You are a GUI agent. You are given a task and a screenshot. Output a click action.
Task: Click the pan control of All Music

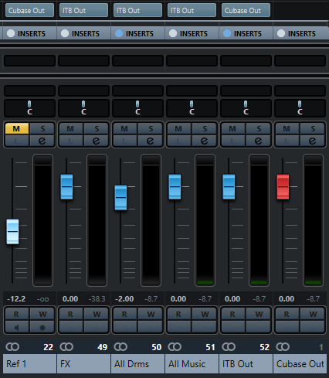192,108
